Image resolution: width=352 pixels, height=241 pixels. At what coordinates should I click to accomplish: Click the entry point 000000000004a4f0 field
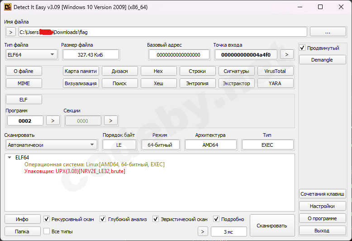point(246,55)
